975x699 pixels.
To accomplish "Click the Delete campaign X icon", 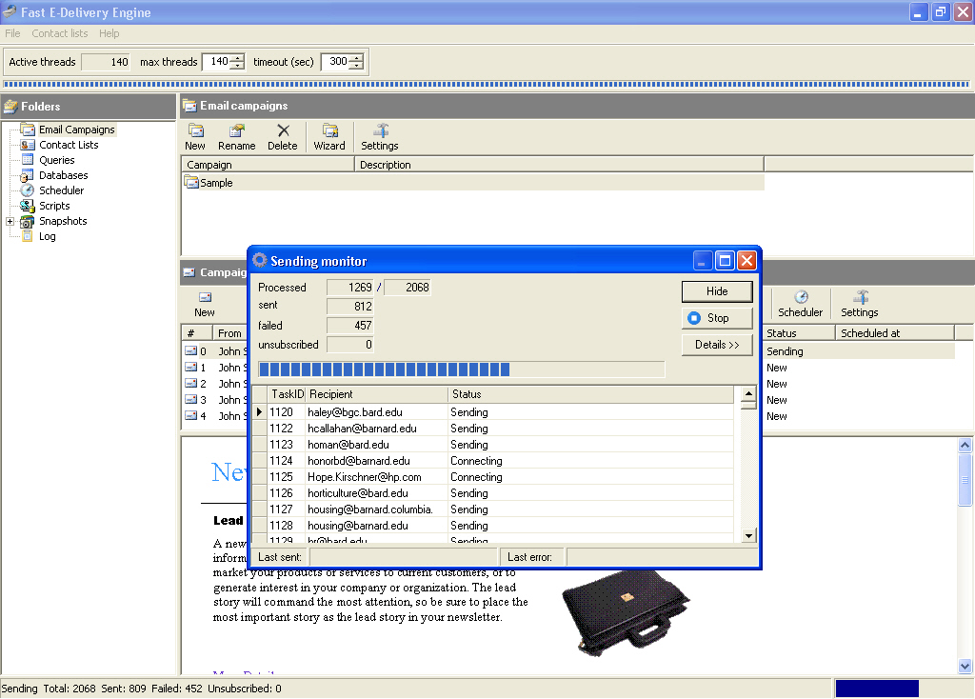I will tap(283, 130).
